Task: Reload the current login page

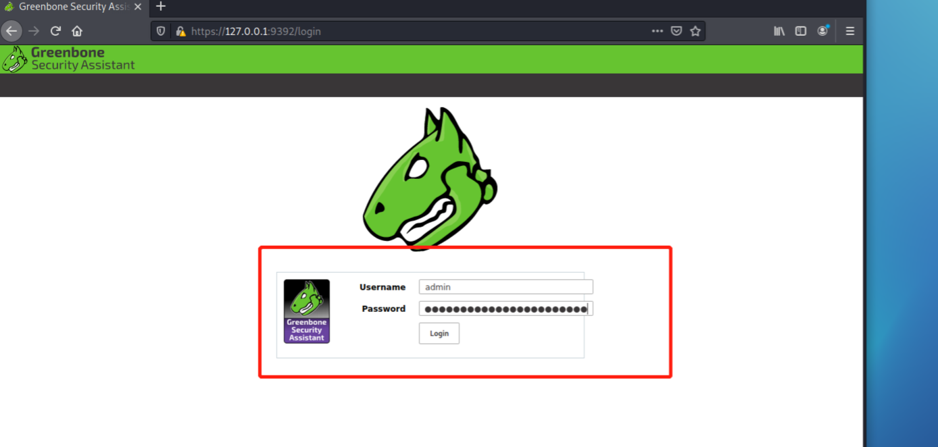Action: click(x=55, y=31)
